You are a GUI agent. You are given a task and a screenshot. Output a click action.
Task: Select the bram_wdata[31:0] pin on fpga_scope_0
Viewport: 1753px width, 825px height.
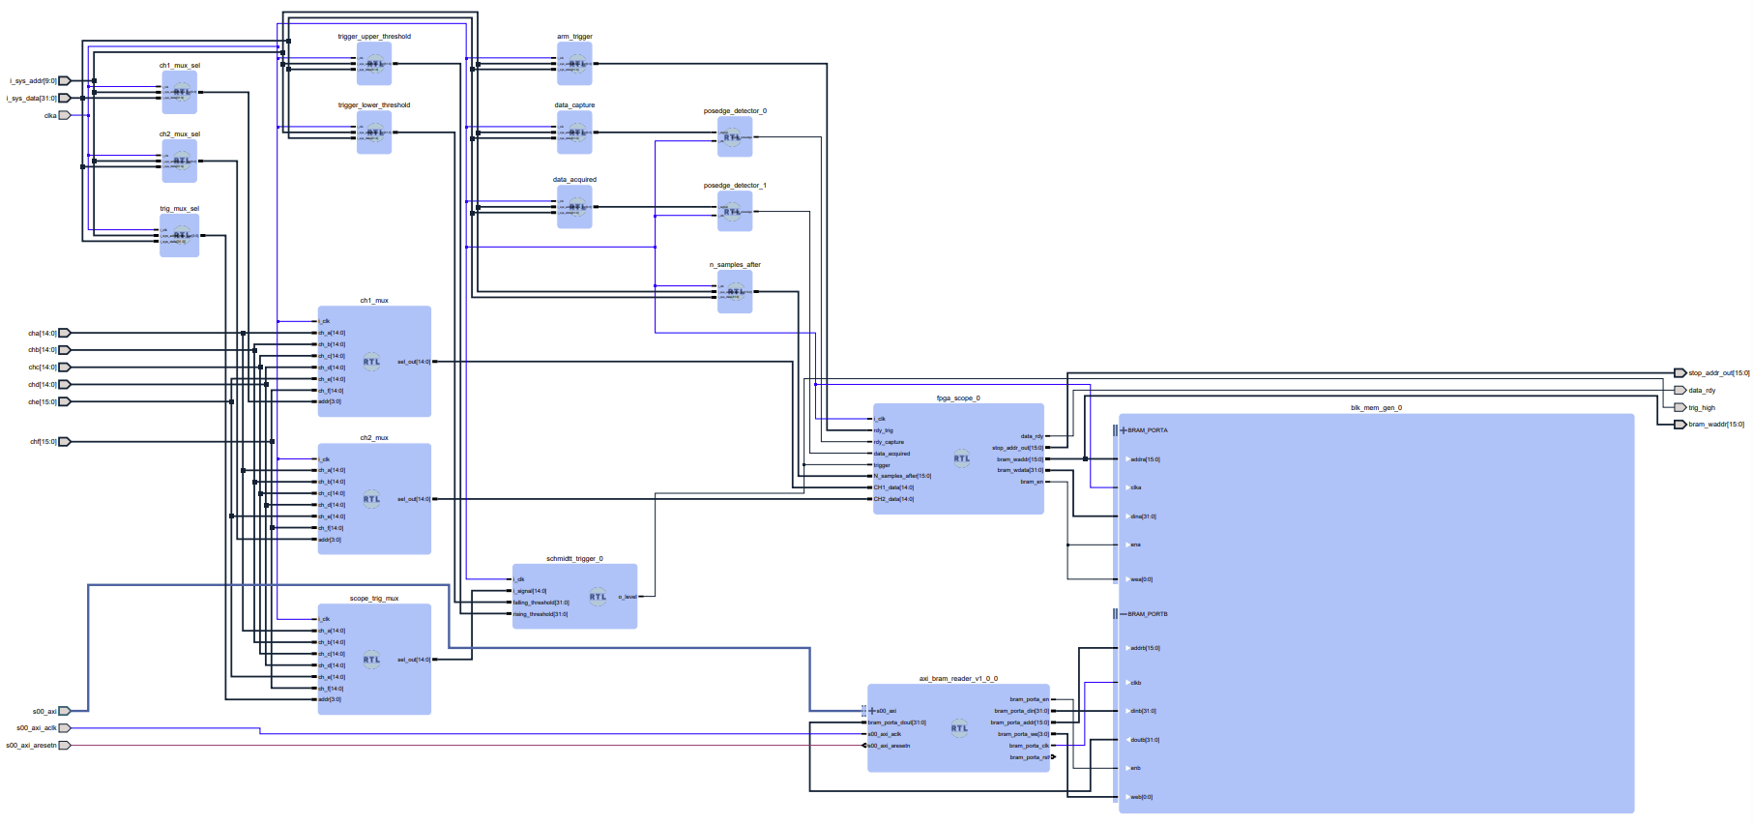(1020, 471)
